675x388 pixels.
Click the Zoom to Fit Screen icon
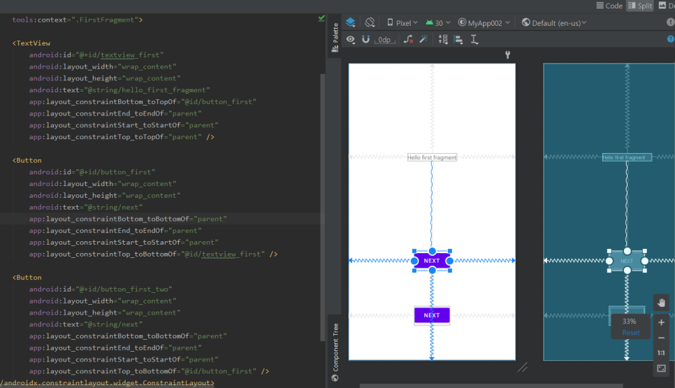(x=661, y=368)
